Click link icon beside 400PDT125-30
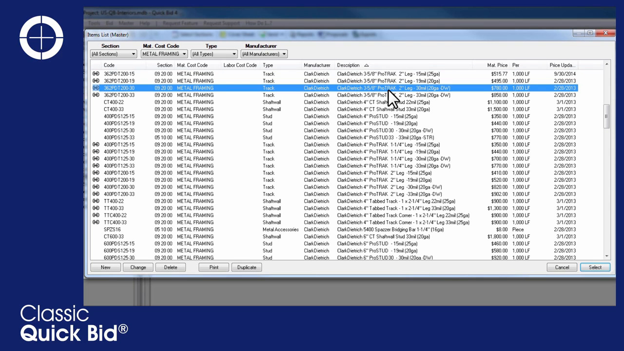The width and height of the screenshot is (624, 351). (96, 159)
